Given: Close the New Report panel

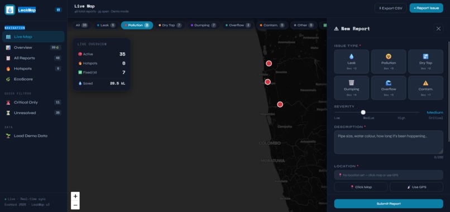Looking at the screenshot, I should click(438, 28).
